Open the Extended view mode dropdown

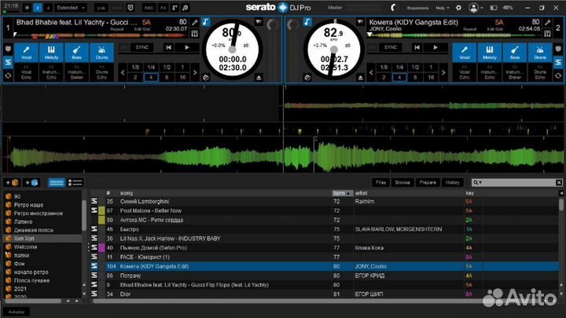[x=71, y=8]
